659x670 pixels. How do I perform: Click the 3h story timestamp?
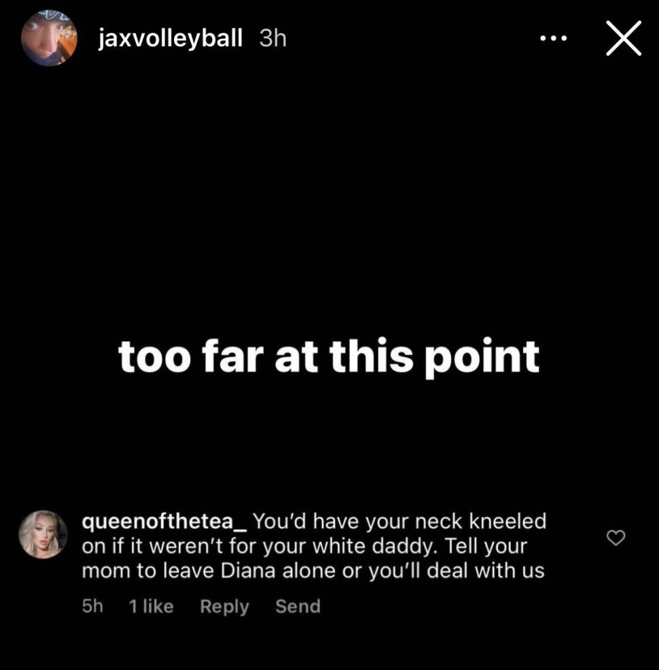[x=272, y=39]
